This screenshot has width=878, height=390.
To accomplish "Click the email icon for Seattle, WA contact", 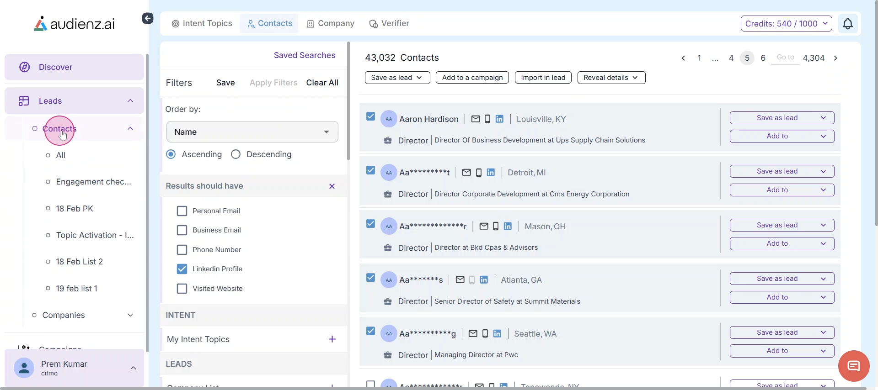I will pyautogui.click(x=473, y=334).
